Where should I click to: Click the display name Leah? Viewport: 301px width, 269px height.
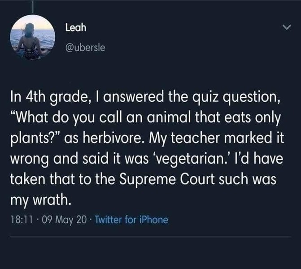tap(75, 28)
